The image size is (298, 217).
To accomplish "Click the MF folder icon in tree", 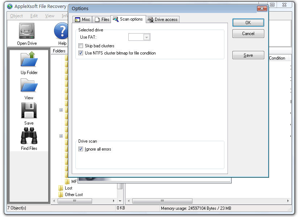I will pyautogui.click(x=67, y=181).
